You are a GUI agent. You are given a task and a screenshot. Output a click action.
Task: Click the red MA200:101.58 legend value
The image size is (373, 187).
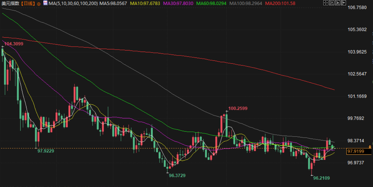click(280, 4)
